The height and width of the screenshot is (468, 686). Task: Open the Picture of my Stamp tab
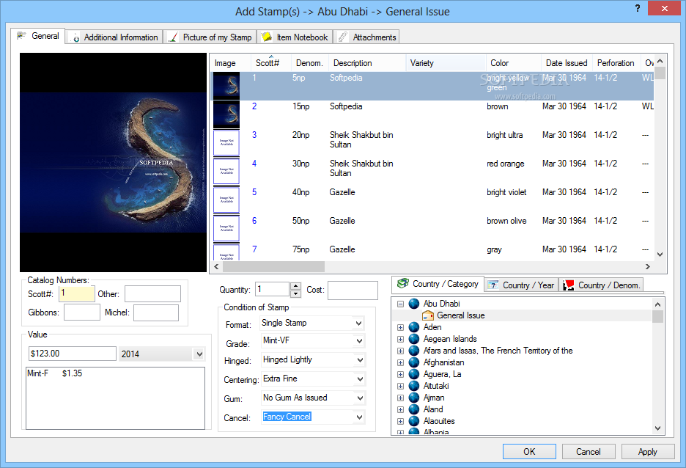(210, 37)
